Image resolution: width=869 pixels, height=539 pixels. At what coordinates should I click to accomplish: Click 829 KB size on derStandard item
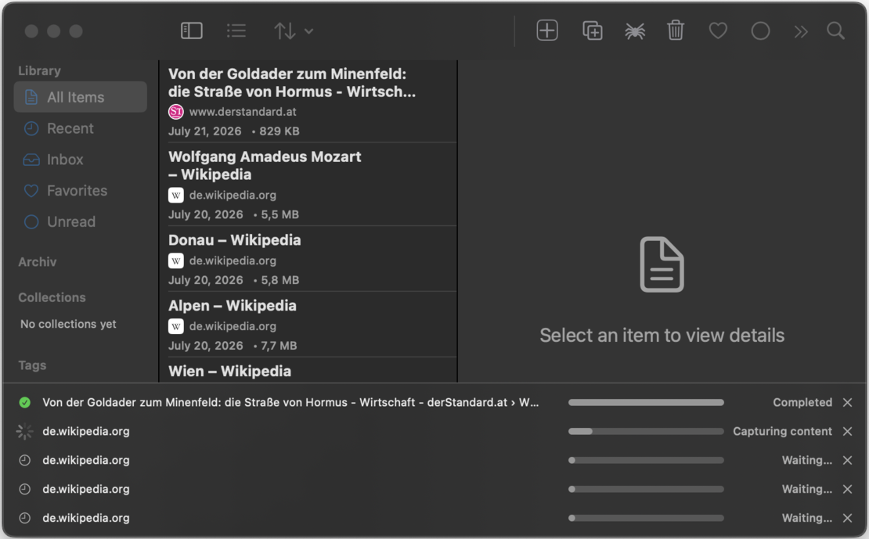[x=279, y=131]
